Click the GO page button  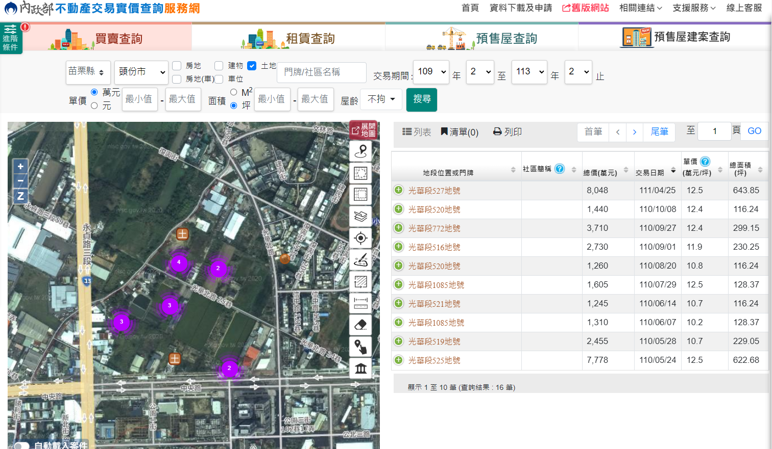[754, 131]
